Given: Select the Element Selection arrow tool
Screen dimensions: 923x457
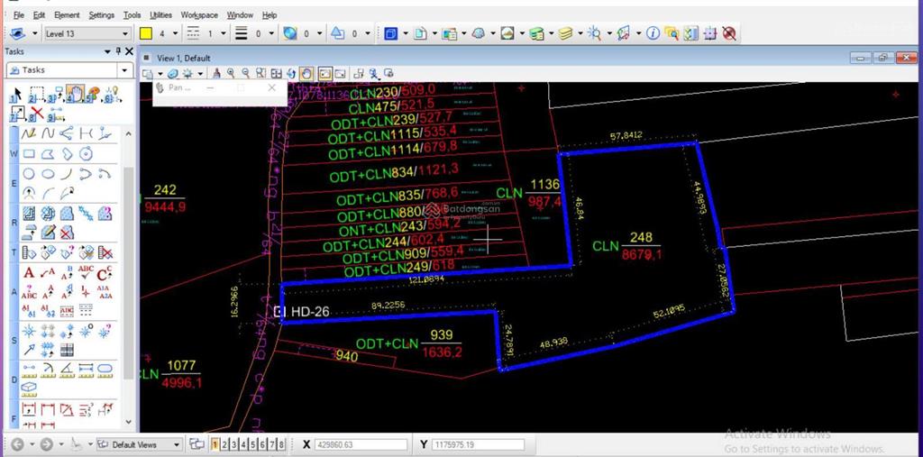Looking at the screenshot, I should (16, 93).
